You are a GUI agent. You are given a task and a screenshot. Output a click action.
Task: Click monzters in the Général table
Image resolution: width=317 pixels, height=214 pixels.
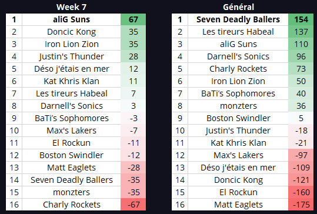238,106
